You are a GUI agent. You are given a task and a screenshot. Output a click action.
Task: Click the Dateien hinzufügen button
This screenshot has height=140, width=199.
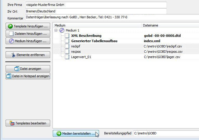28,34
